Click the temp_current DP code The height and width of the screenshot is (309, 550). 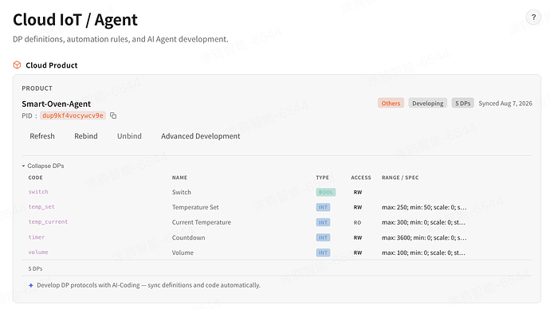click(48, 222)
